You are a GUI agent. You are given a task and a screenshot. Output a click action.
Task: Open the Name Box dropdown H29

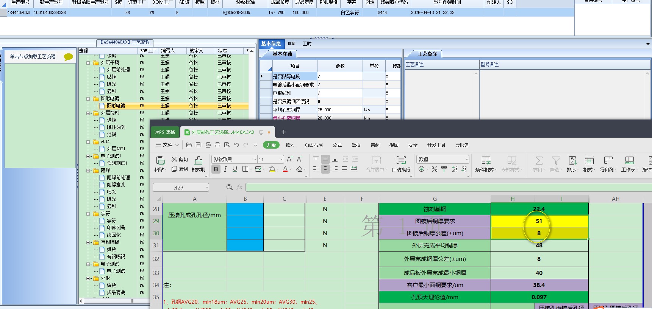pos(207,187)
